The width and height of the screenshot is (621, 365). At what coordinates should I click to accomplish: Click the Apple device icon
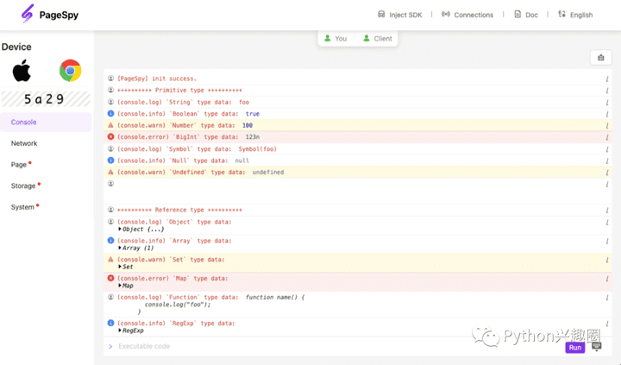click(22, 71)
